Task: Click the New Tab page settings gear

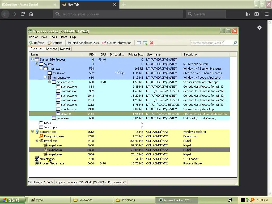Action: tap(259, 28)
